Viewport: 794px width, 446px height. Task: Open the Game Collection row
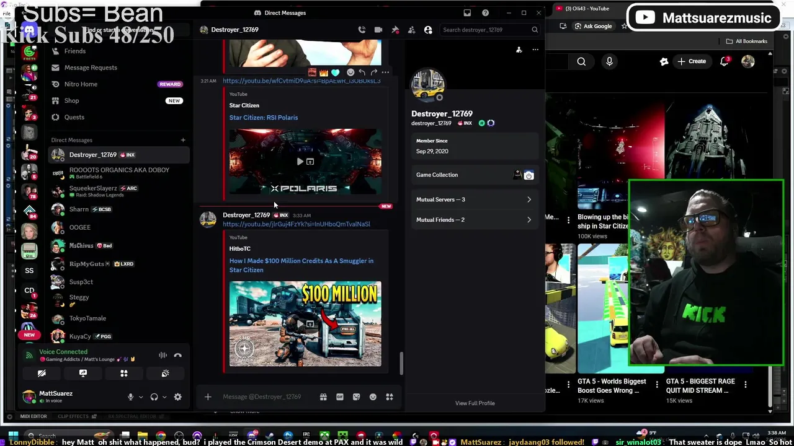pyautogui.click(x=474, y=175)
